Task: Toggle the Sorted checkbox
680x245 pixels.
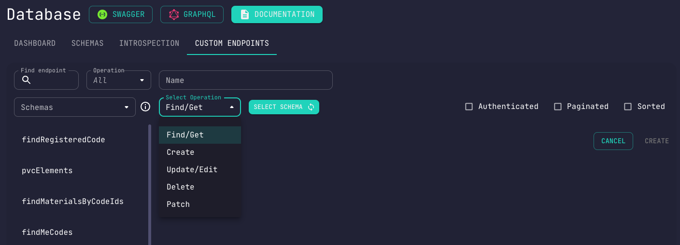Action: click(x=628, y=107)
